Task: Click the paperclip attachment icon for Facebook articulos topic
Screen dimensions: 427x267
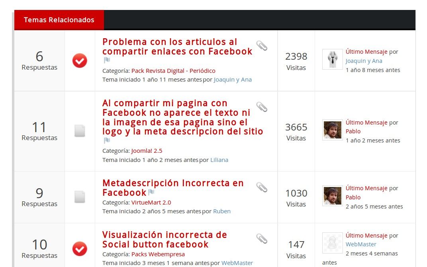Action: tap(262, 45)
